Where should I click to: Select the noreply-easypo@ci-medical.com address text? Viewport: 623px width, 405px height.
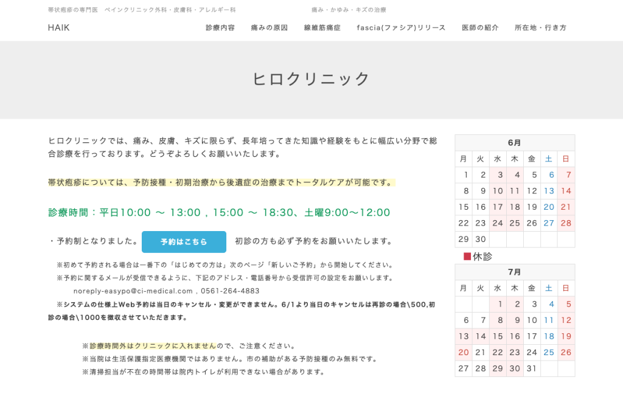(x=133, y=291)
